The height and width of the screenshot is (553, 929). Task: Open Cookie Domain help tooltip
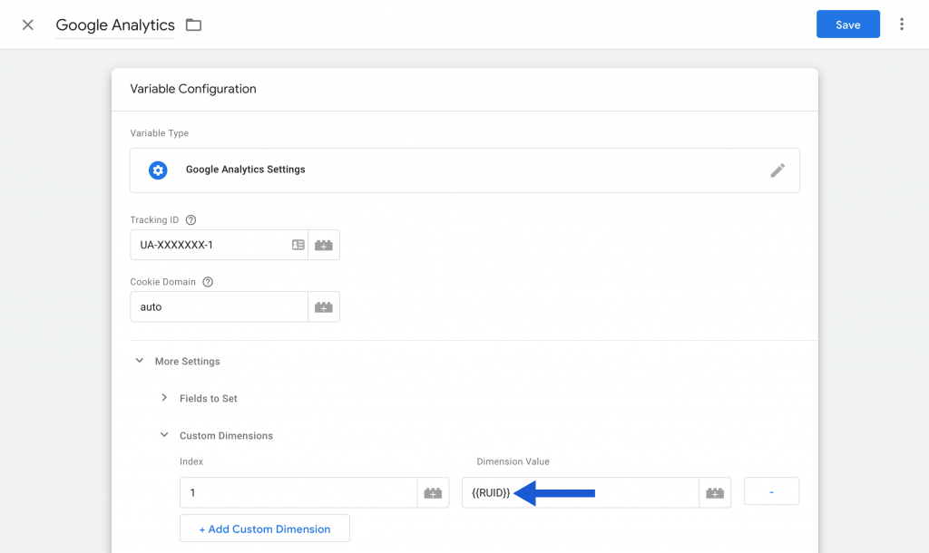pyautogui.click(x=208, y=282)
